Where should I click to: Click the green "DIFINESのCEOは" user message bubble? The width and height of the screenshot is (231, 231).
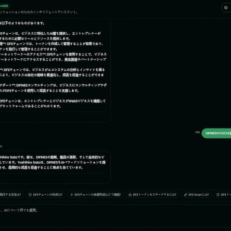(216, 133)
